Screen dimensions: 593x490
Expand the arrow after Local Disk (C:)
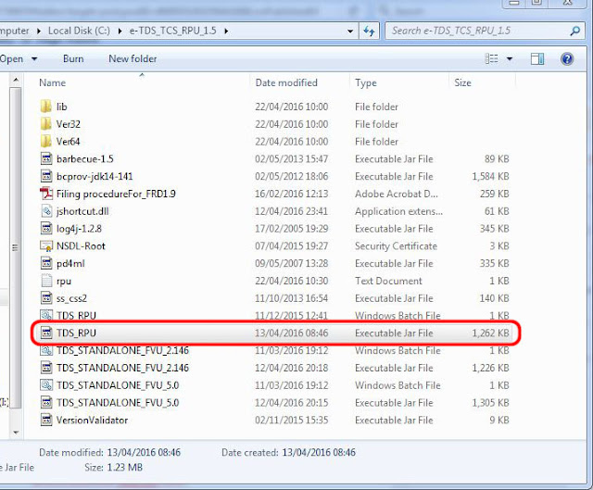point(120,31)
